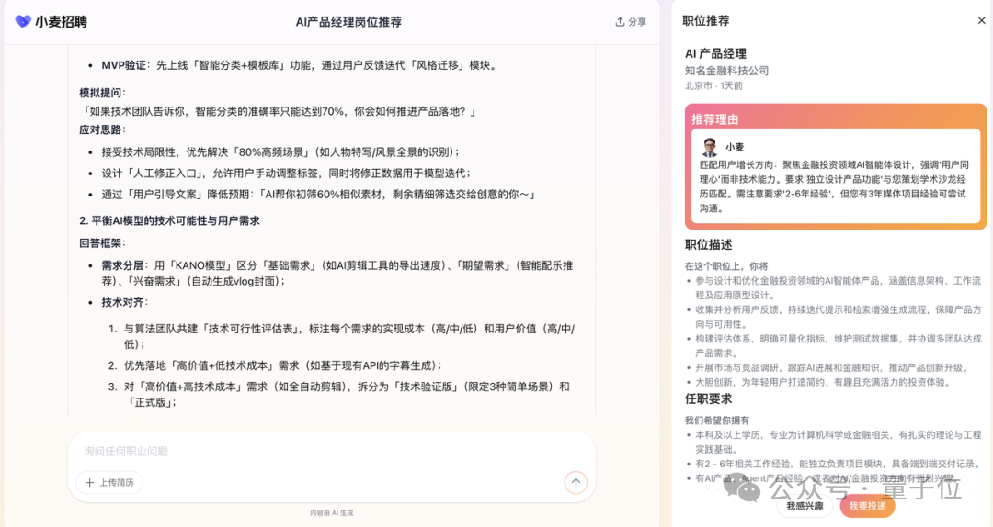Click the MVP验证 bullet line
Screen dimensions: 993x527
(x=300, y=65)
